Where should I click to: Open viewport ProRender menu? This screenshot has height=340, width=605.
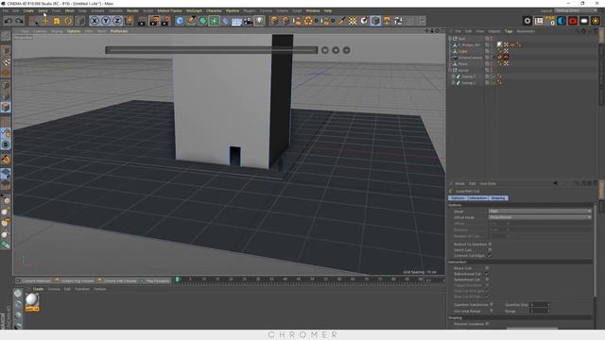pyautogui.click(x=119, y=31)
